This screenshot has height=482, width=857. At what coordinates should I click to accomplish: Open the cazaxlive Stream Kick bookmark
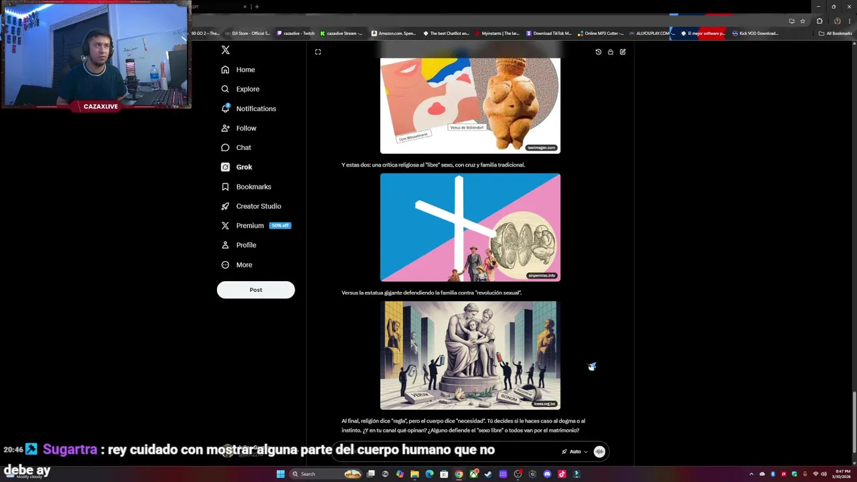341,33
